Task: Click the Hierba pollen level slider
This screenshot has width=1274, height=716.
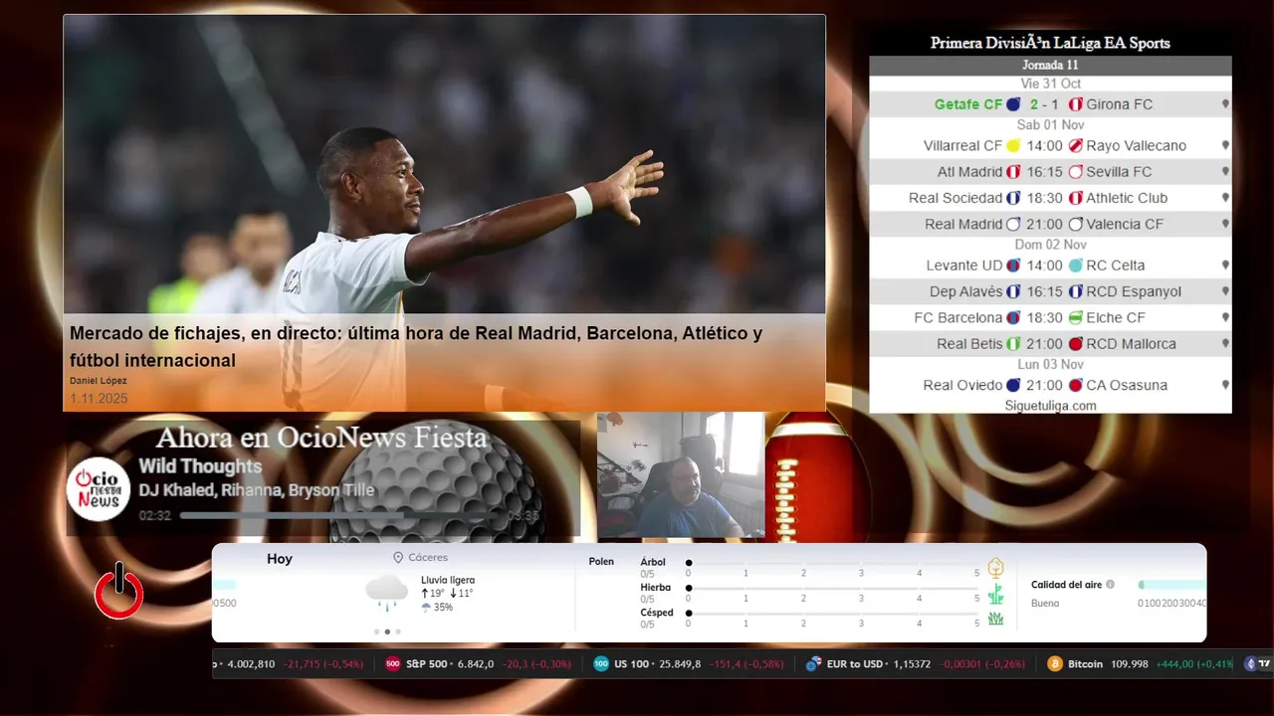Action: pyautogui.click(x=832, y=589)
